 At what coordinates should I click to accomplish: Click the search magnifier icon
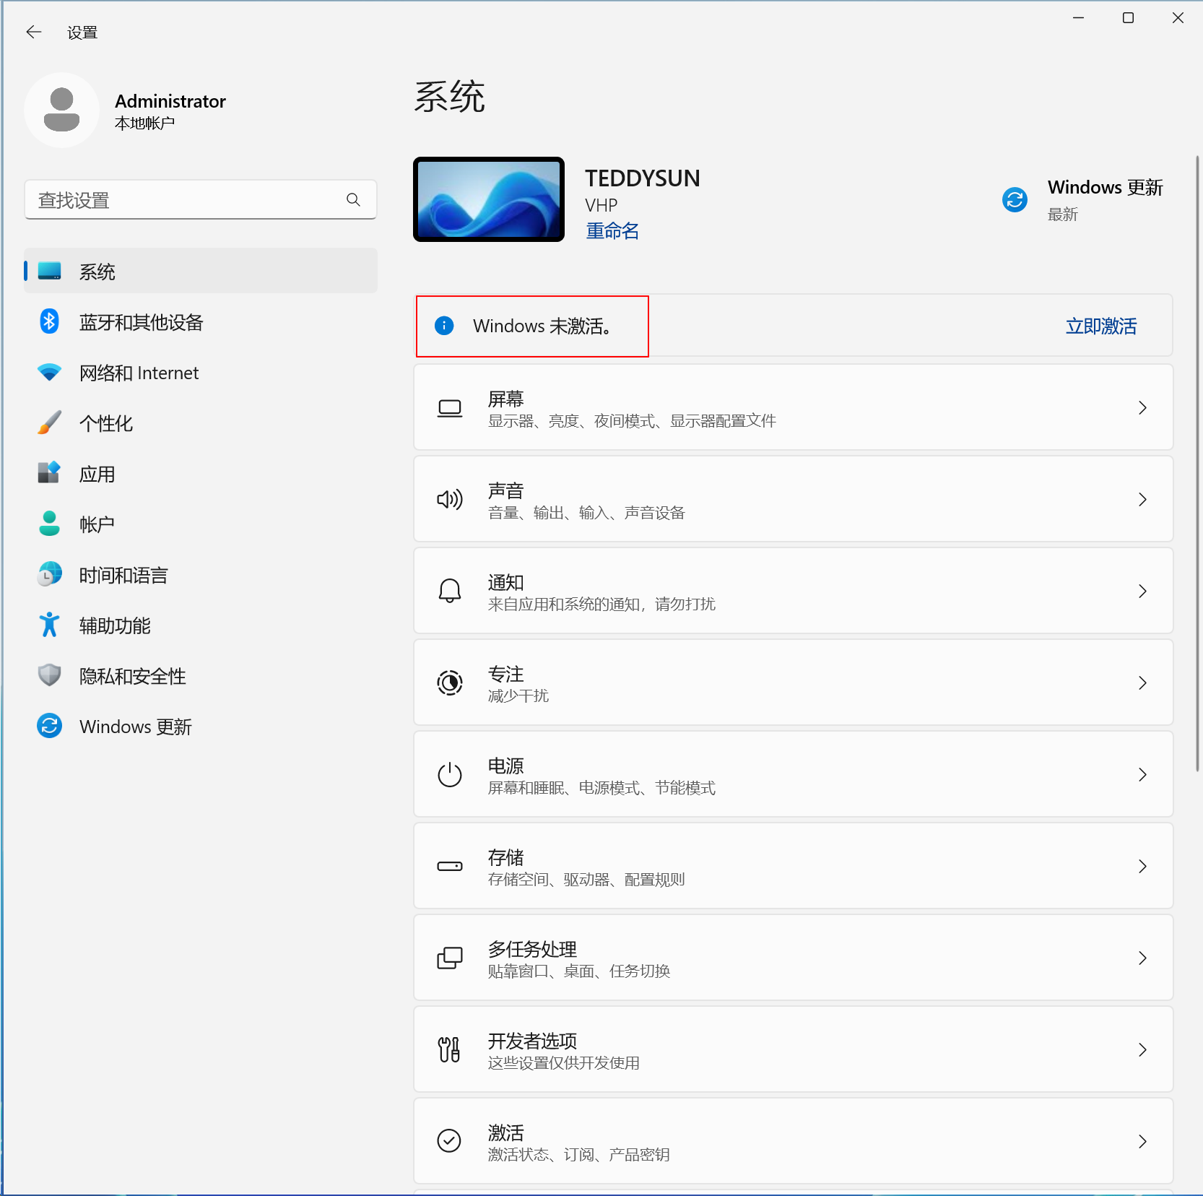(353, 199)
